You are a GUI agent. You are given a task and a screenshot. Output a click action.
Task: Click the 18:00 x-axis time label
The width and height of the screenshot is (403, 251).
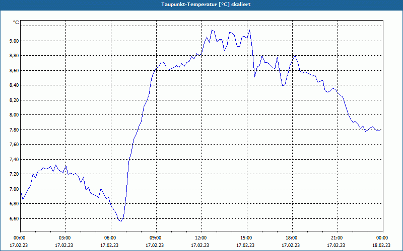tap(292, 238)
